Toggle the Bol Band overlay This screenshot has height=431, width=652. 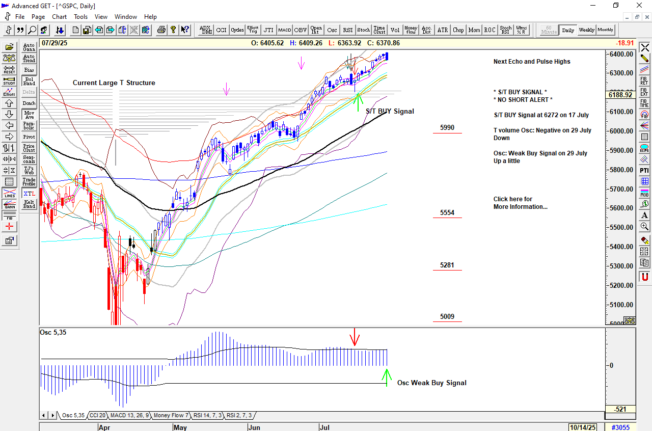(29, 81)
